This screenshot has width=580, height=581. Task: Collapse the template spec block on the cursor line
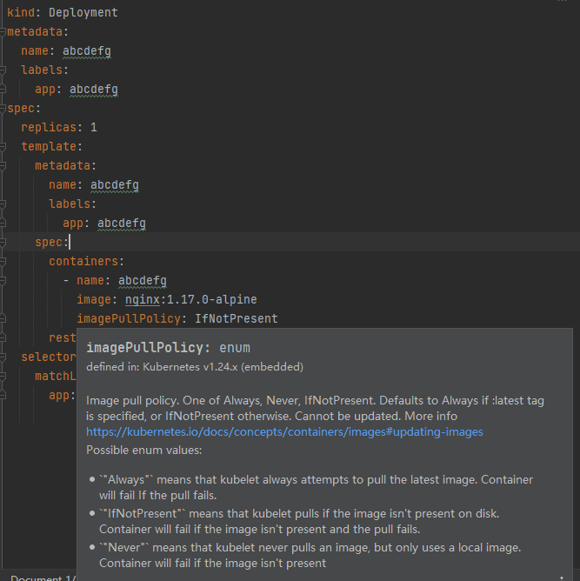[x=3, y=243]
